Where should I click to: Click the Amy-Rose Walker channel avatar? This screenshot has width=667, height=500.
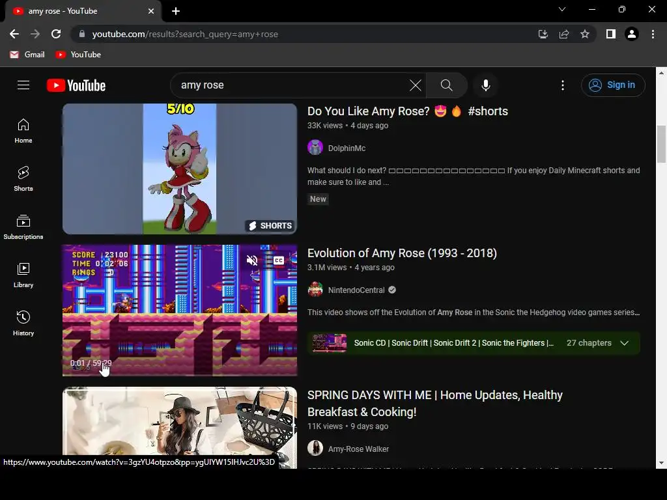(x=315, y=449)
